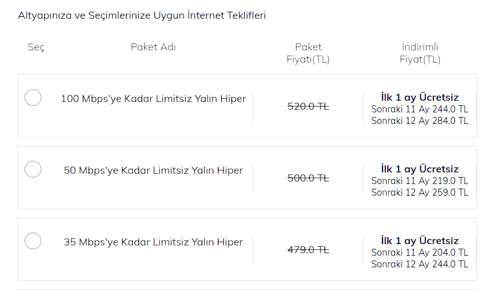Click the İndirimli Fiyat(TL) column header
499x290 pixels.
point(419,53)
